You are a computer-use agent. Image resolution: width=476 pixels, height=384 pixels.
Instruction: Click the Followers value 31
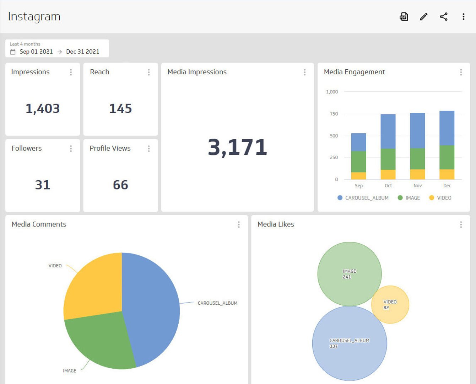tap(43, 185)
